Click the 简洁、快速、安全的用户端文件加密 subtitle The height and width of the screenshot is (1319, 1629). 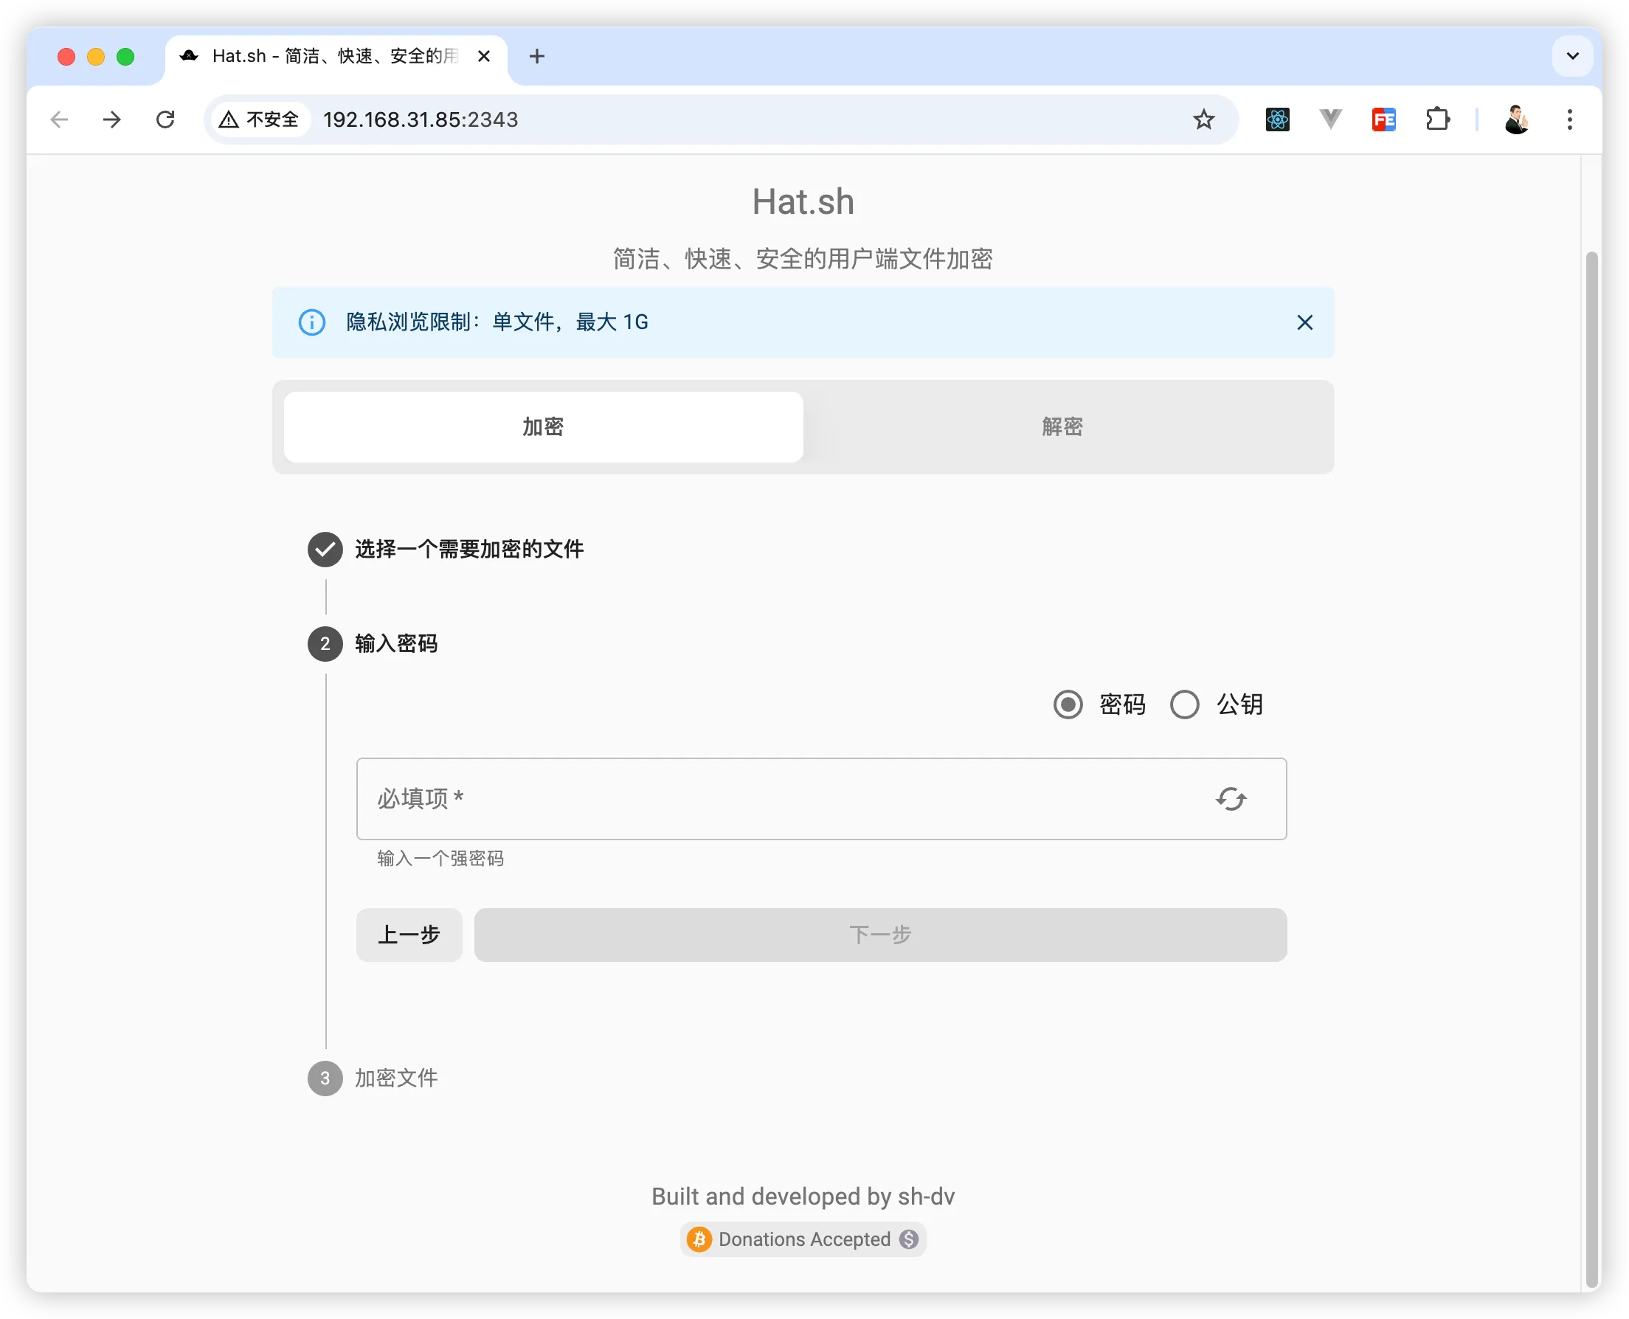[803, 259]
